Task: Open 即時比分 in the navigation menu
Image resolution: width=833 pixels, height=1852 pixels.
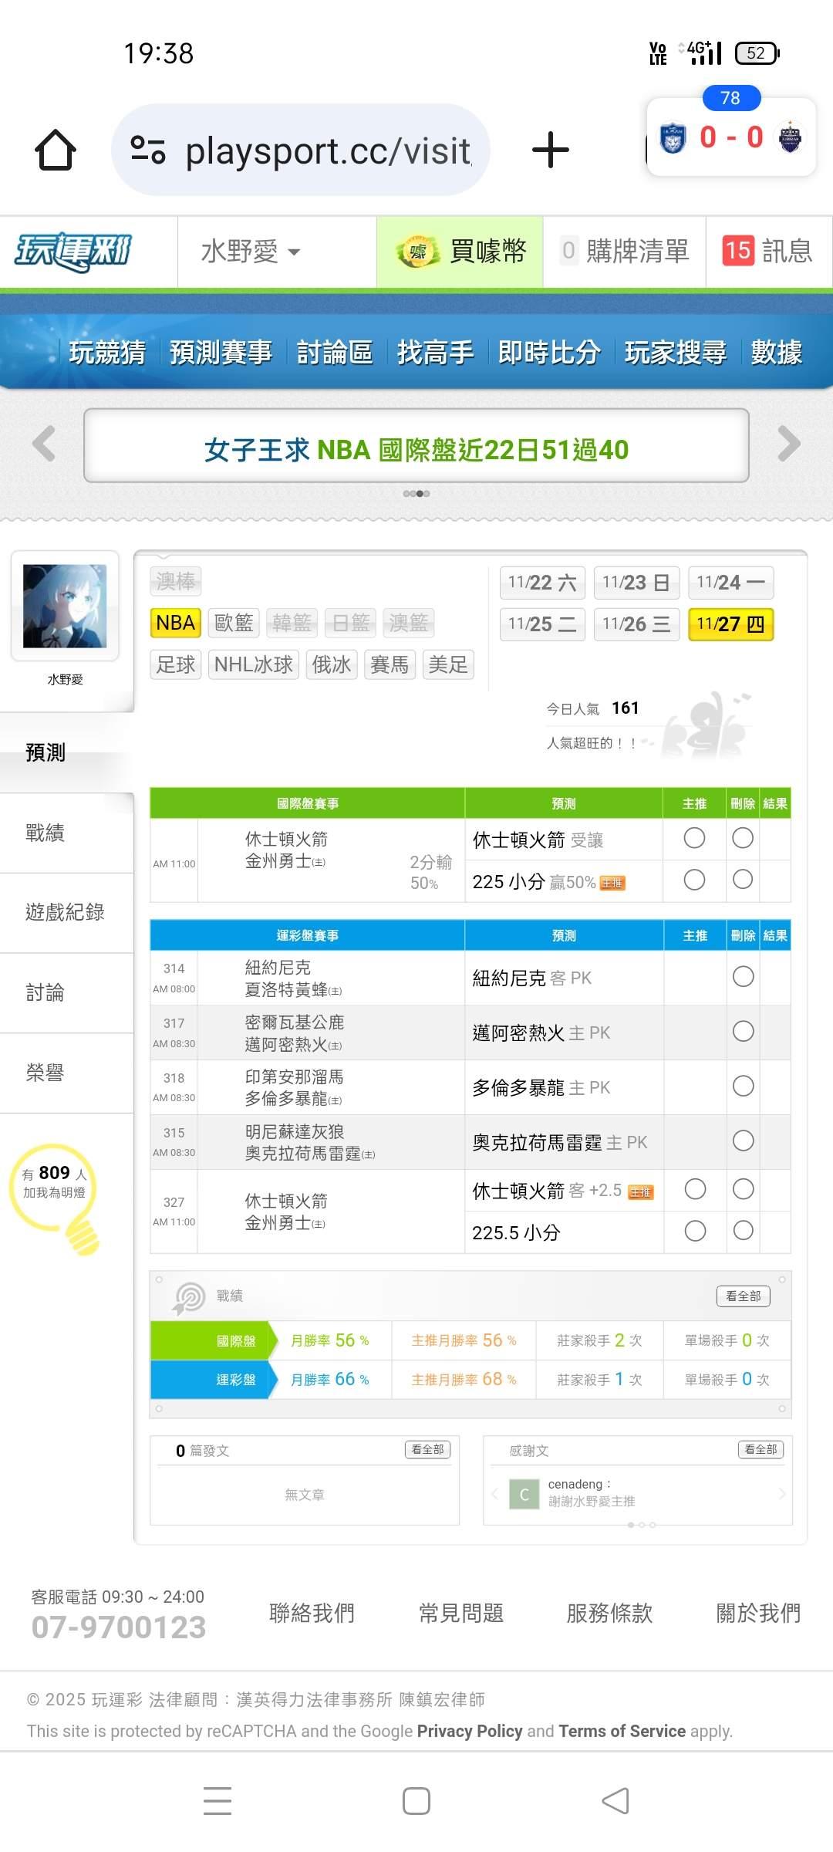Action: click(x=548, y=353)
